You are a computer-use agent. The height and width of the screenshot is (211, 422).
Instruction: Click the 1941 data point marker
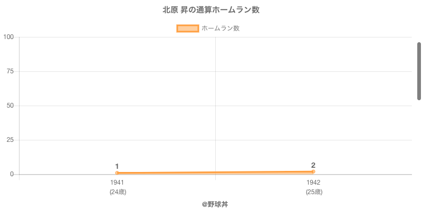117,173
